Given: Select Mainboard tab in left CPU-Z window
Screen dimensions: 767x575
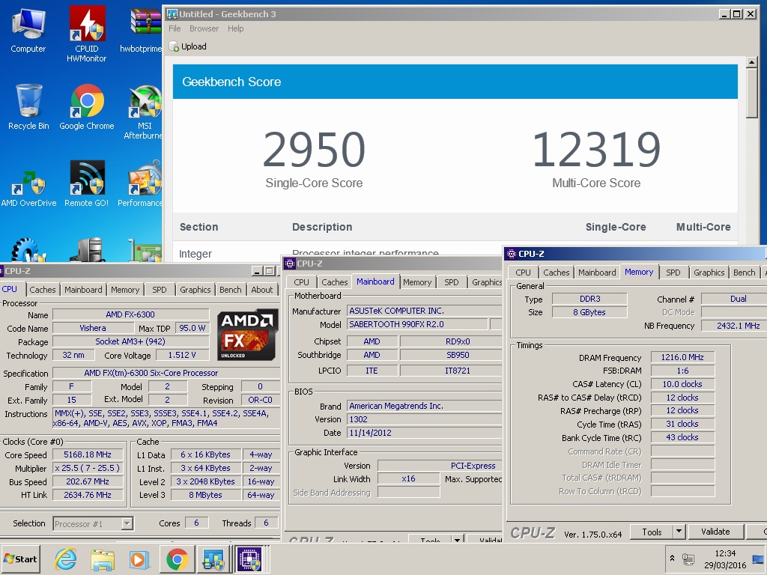Looking at the screenshot, I should click(x=83, y=290).
